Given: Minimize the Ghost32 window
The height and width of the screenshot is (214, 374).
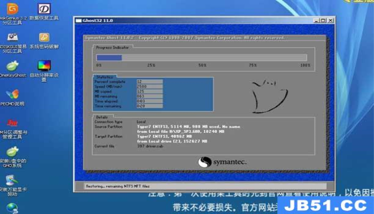Looking at the screenshot, I should (316, 20).
